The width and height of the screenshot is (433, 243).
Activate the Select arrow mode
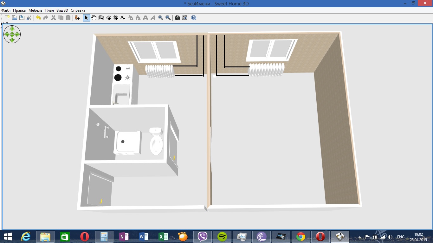[x=86, y=18]
